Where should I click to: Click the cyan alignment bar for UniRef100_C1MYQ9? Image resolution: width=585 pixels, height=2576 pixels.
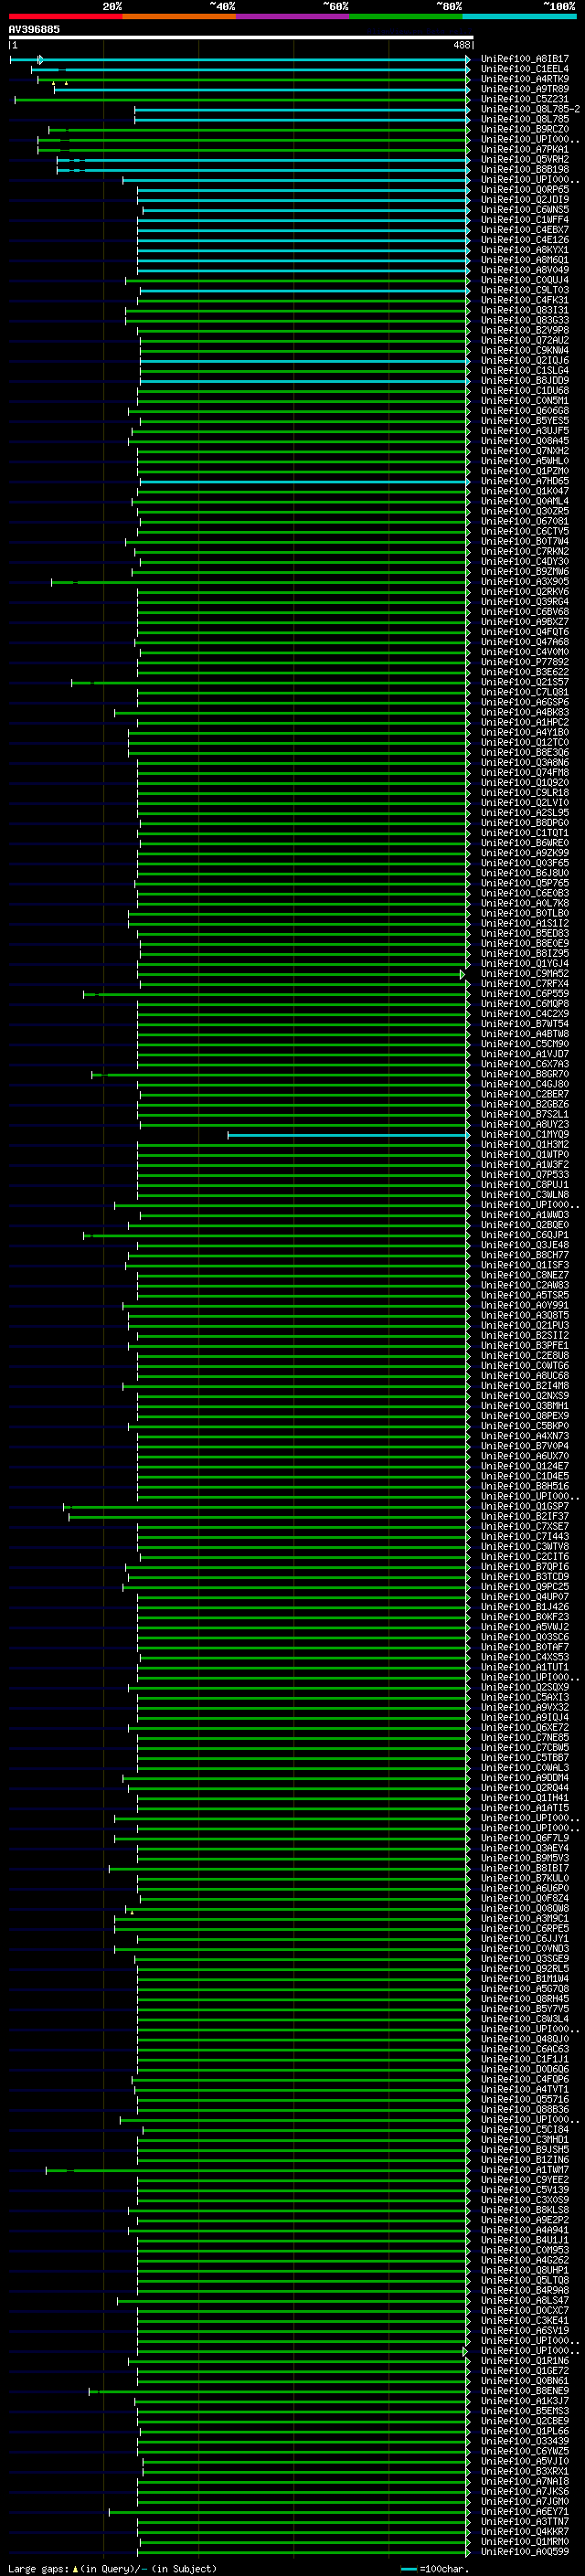coord(348,1135)
